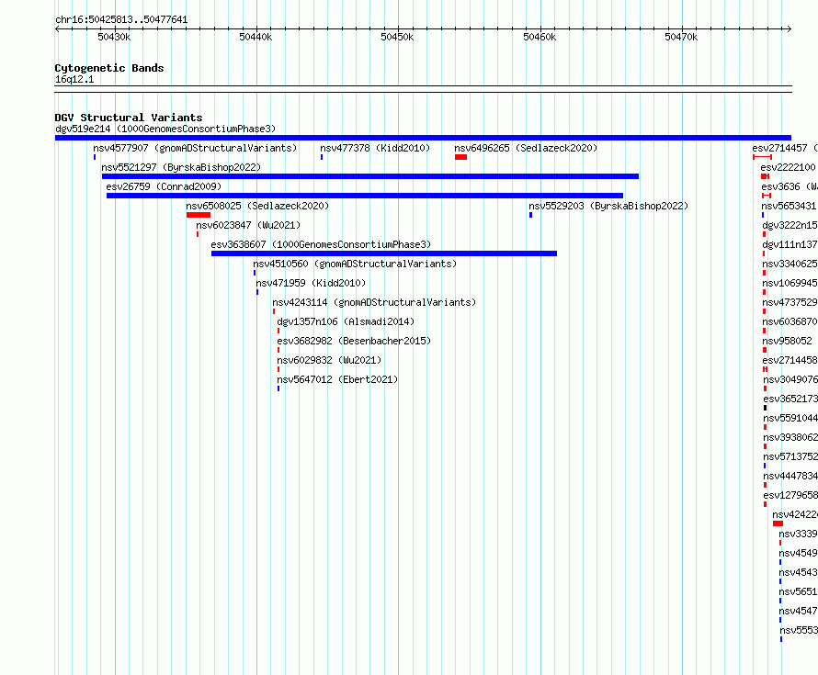818x675 pixels.
Task: Click the ruler's right arrowhead
Action: 789,29
